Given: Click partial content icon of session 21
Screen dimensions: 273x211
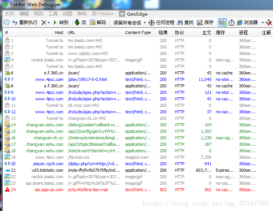Looking at the screenshot, I should 8,170.
